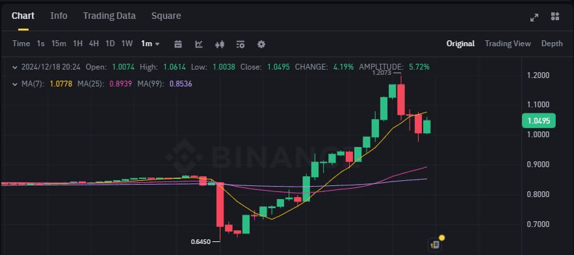Viewport: 574px width, 255px height.
Task: Click the notes icon with yellow dot
Action: 436,244
